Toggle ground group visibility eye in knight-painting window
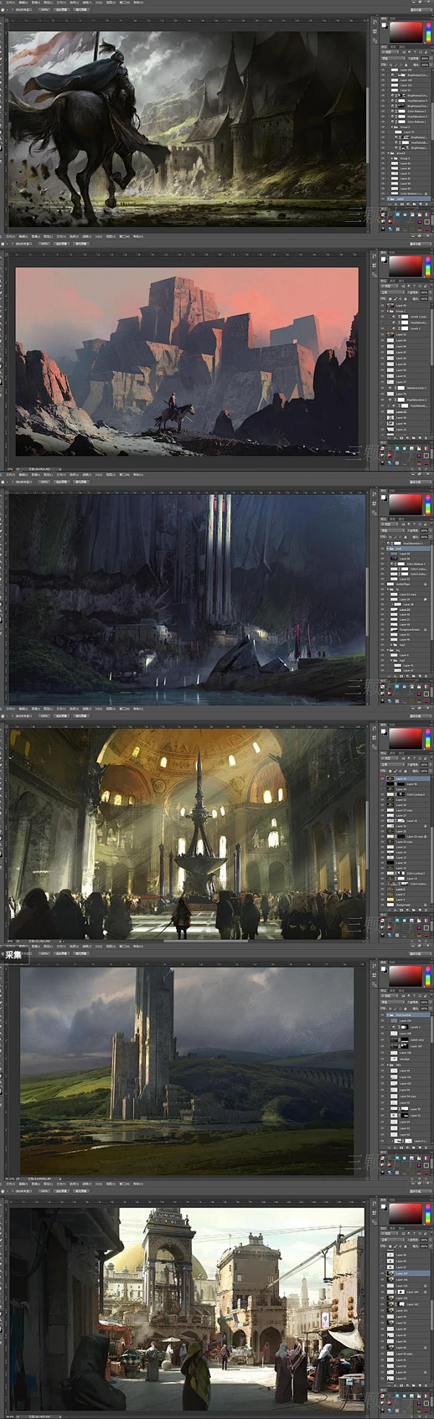The image size is (434, 1419). (x=383, y=153)
